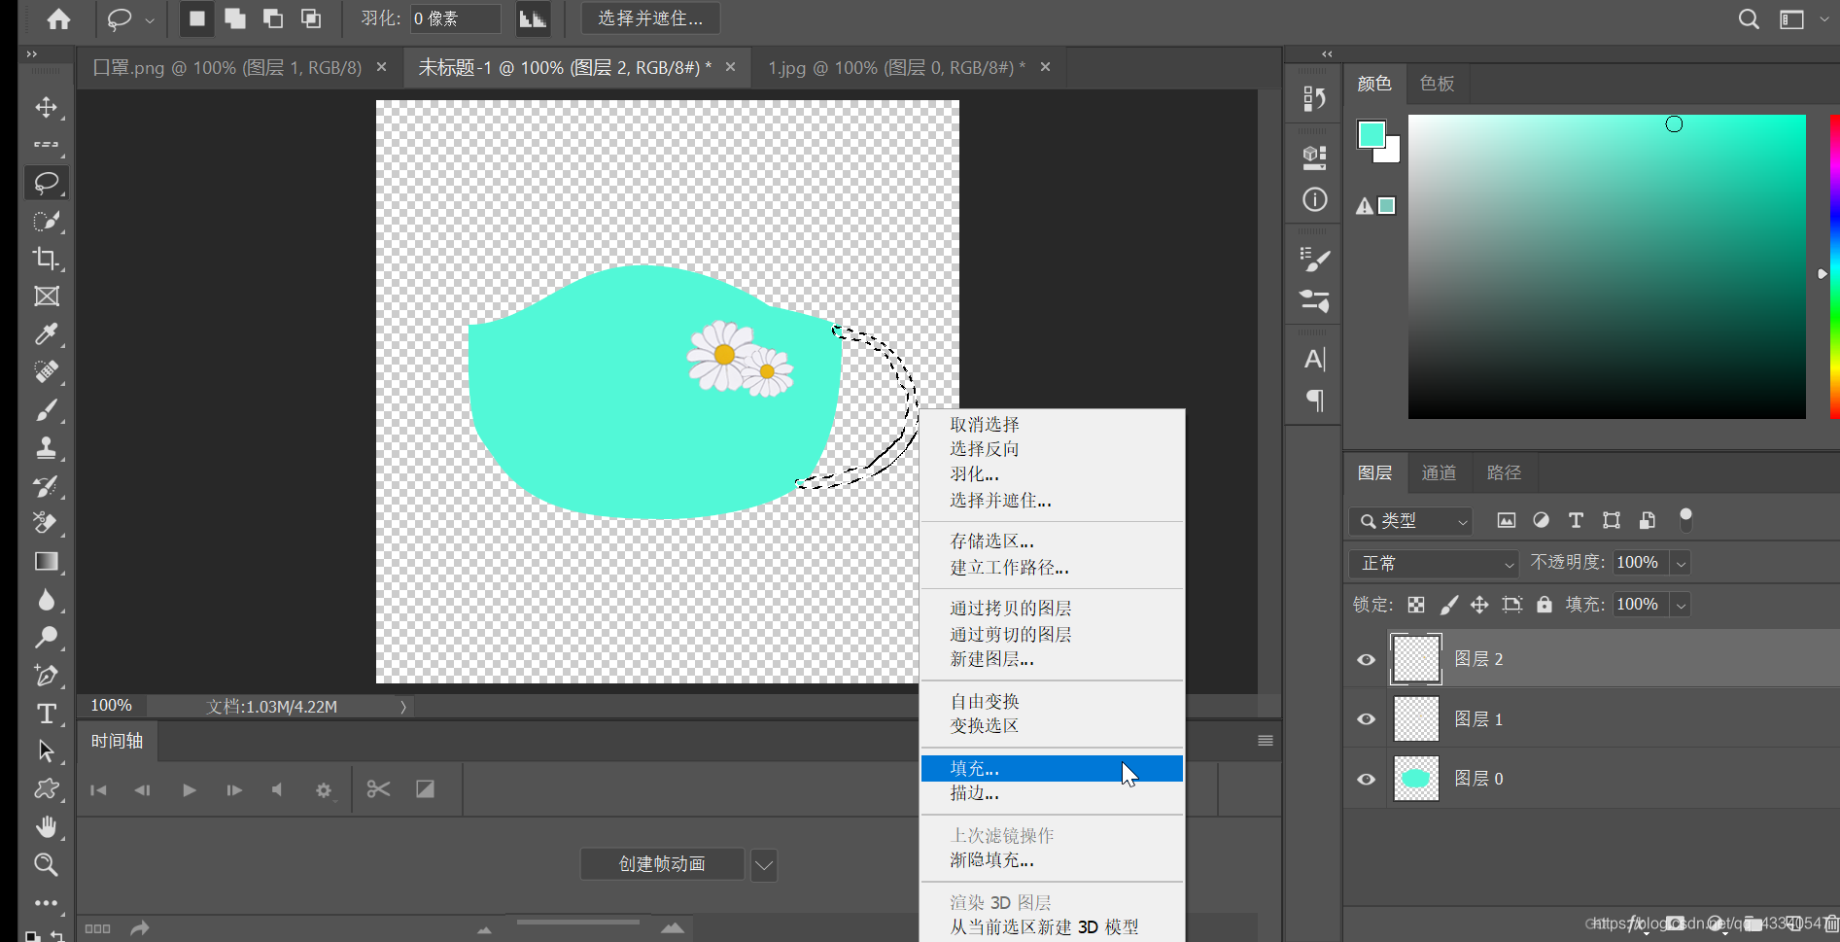Click the Gradient tool icon
This screenshot has width=1840, height=942.
point(46,562)
